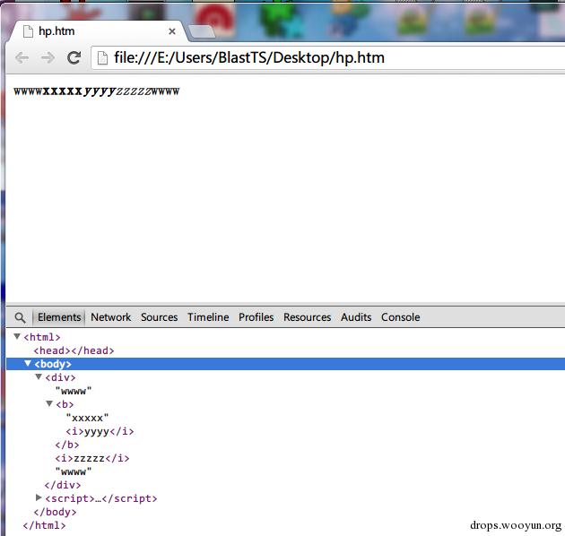Click the magnifier search icon in DevTools
Viewport: 565px width, 536px height.
click(19, 317)
